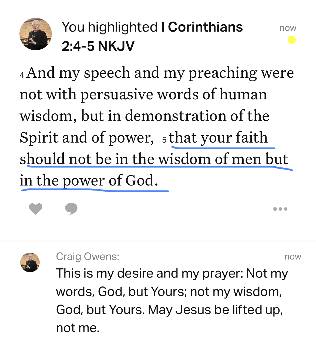The image size is (316, 344).
Task: Click the "now" timestamp above the yellow dot
Action: pyautogui.click(x=288, y=28)
